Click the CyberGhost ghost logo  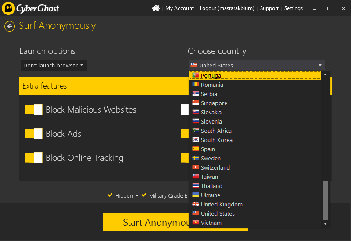(8, 8)
